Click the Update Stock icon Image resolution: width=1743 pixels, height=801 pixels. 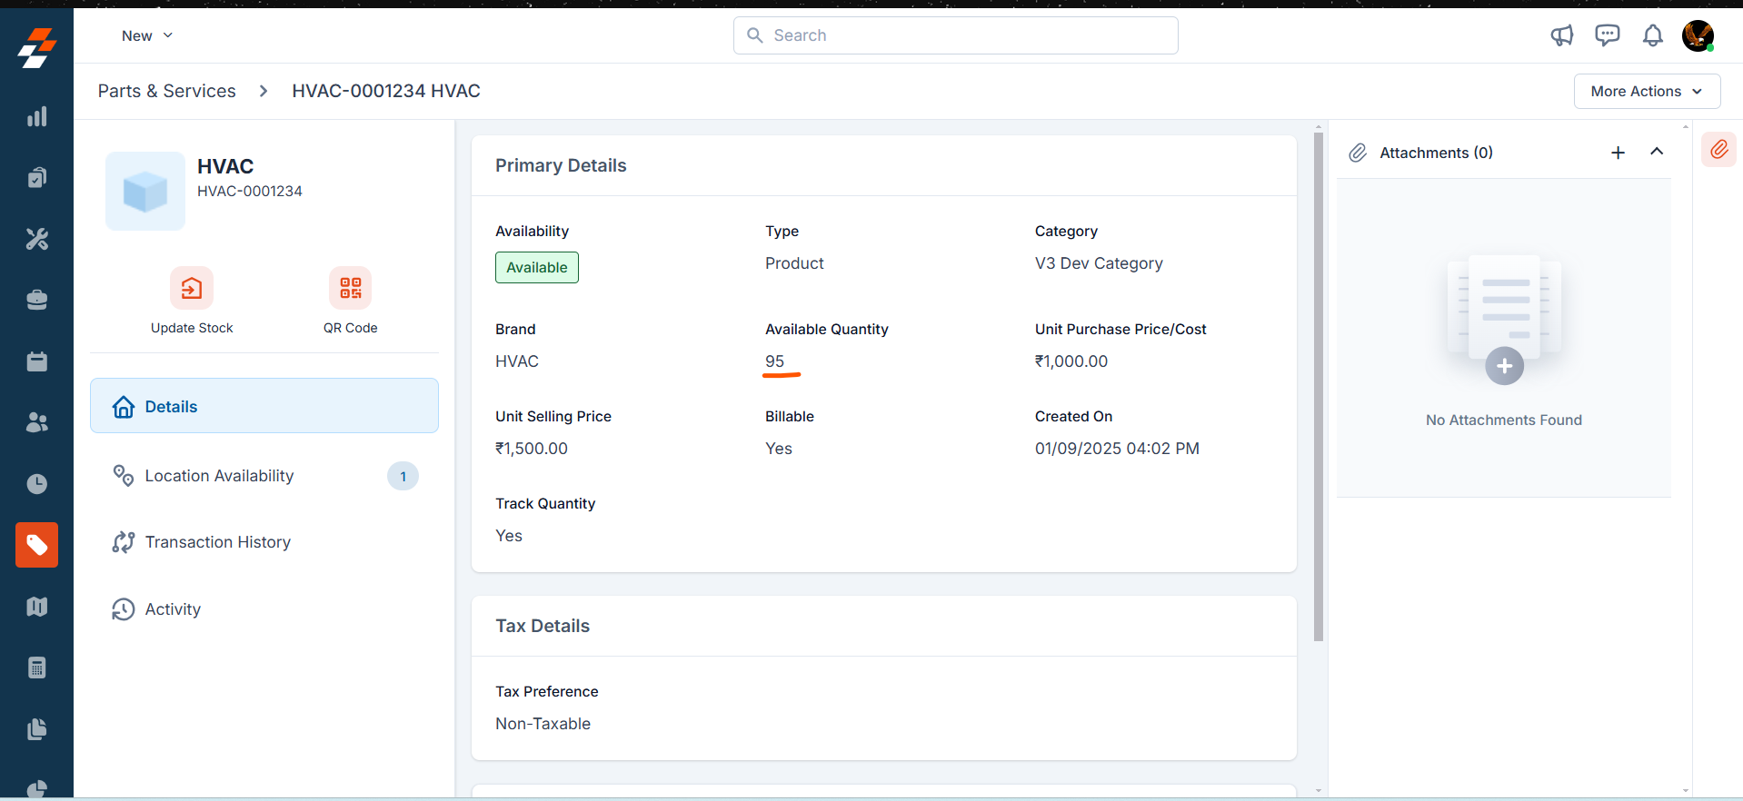point(192,289)
